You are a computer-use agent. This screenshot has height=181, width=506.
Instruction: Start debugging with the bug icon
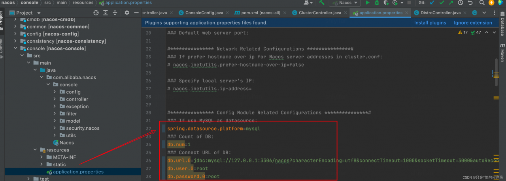[377, 2]
